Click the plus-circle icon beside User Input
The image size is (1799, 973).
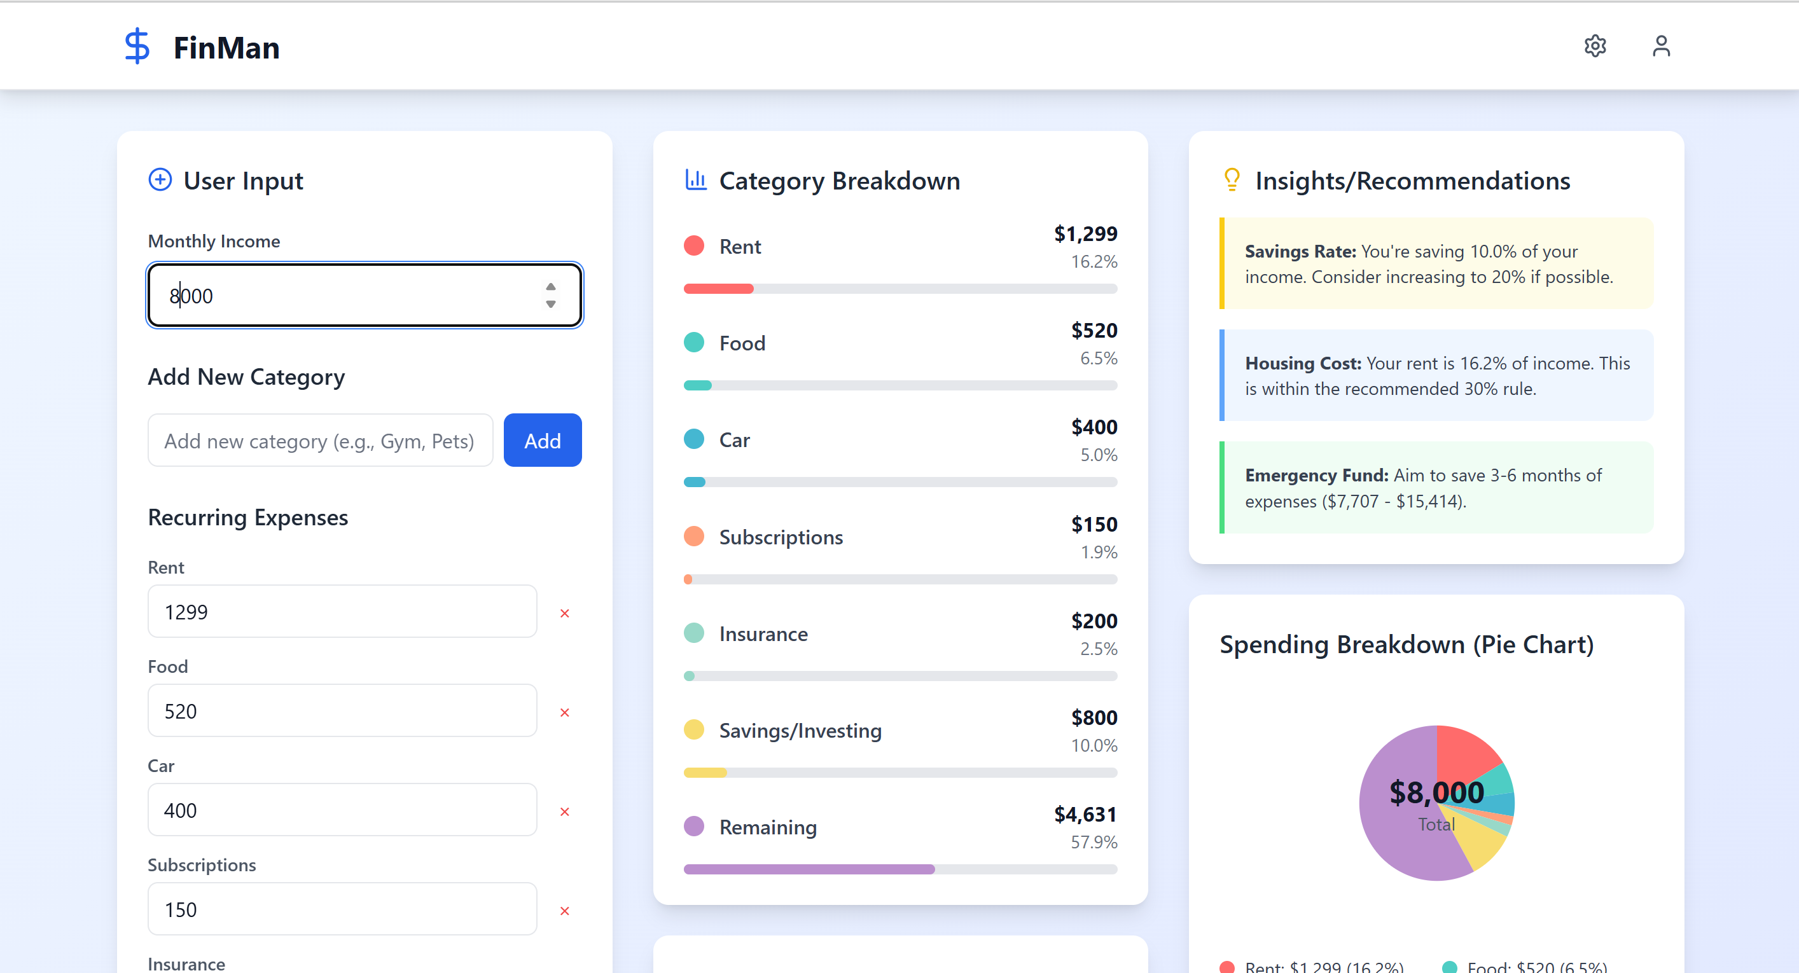160,180
